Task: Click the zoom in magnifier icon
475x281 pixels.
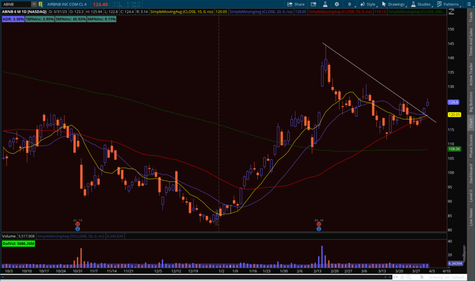Action: point(409,277)
